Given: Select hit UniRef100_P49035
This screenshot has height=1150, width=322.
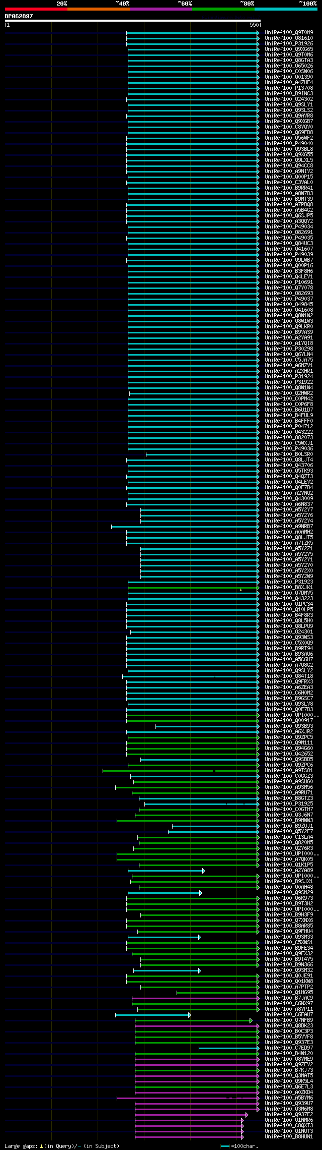Looking at the screenshot, I should point(289,238).
